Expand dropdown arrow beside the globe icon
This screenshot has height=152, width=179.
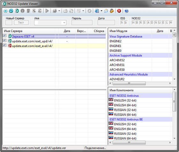(102, 11)
